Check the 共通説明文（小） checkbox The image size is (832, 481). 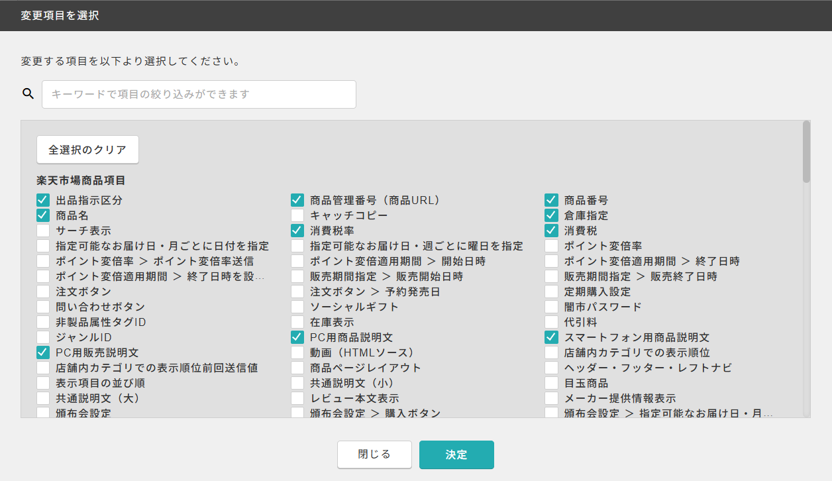point(297,383)
